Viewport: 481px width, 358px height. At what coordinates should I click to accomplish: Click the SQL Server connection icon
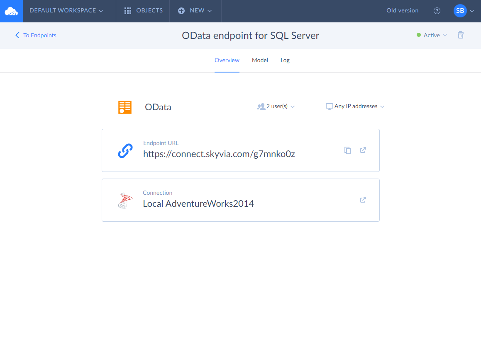click(x=125, y=201)
